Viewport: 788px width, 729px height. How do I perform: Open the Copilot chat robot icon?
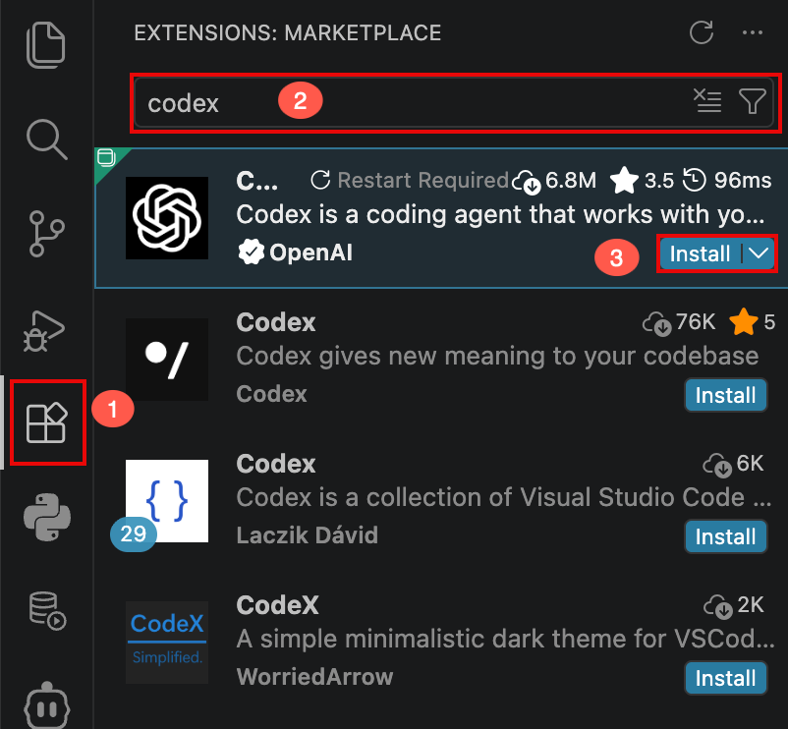pos(47,705)
